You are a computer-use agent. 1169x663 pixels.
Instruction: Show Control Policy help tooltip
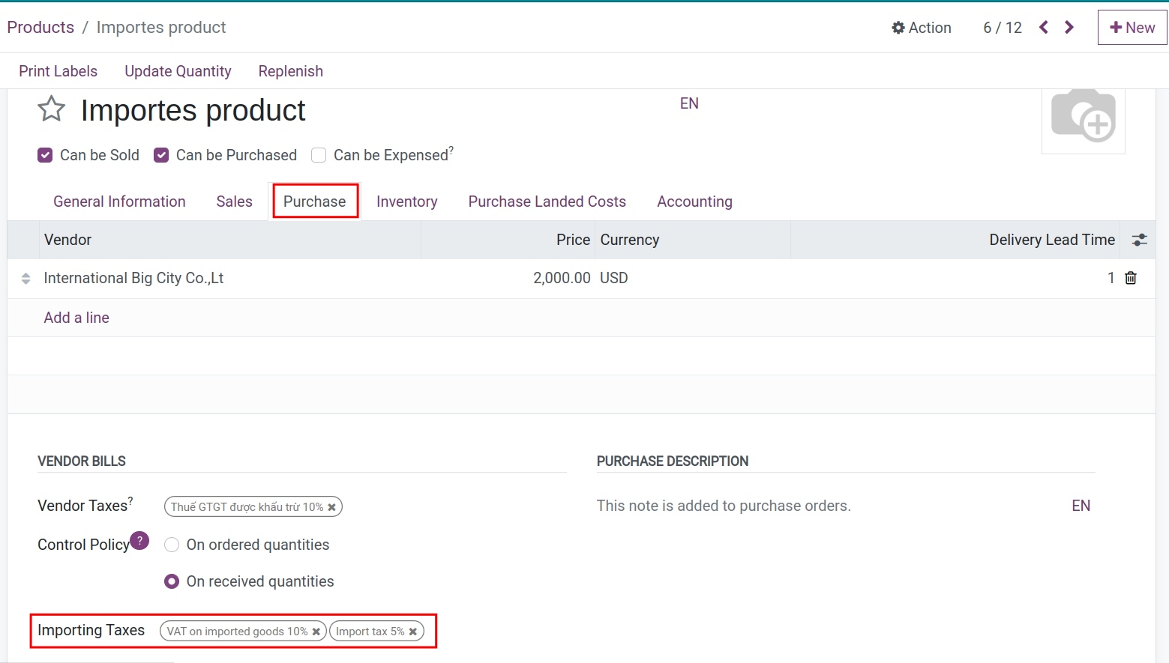139,540
